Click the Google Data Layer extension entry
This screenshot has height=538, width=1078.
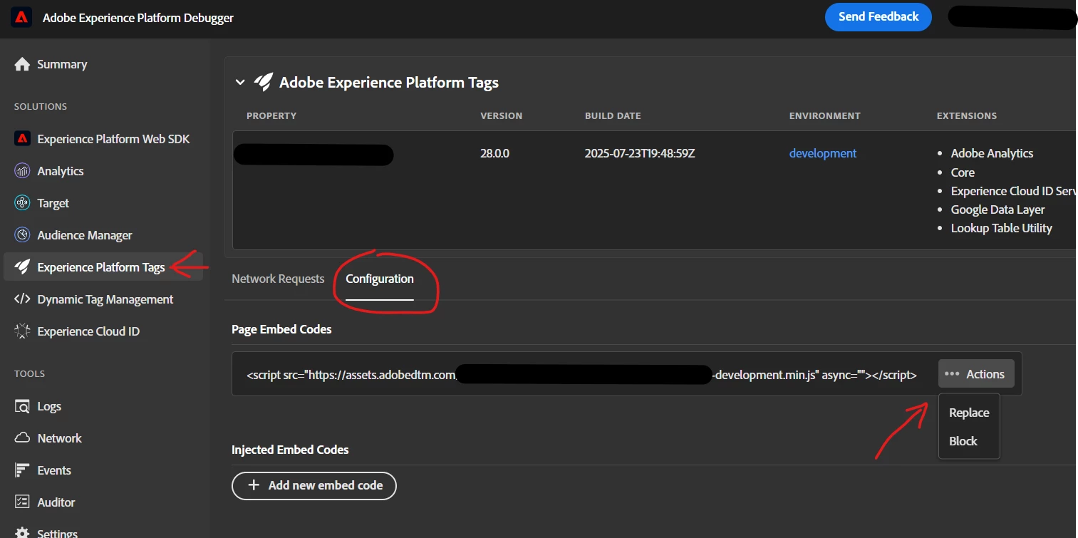tap(997, 209)
